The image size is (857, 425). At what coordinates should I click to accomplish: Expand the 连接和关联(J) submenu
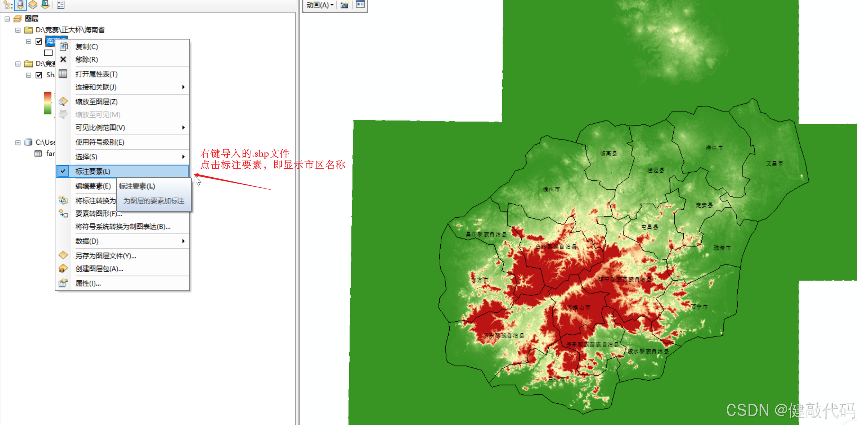129,87
